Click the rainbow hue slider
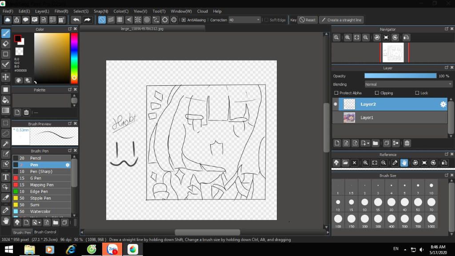455x256 pixels. click(x=74, y=58)
